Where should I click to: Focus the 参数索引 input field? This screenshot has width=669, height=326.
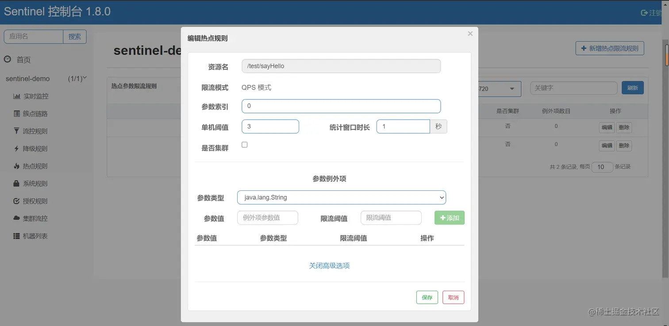pyautogui.click(x=341, y=106)
